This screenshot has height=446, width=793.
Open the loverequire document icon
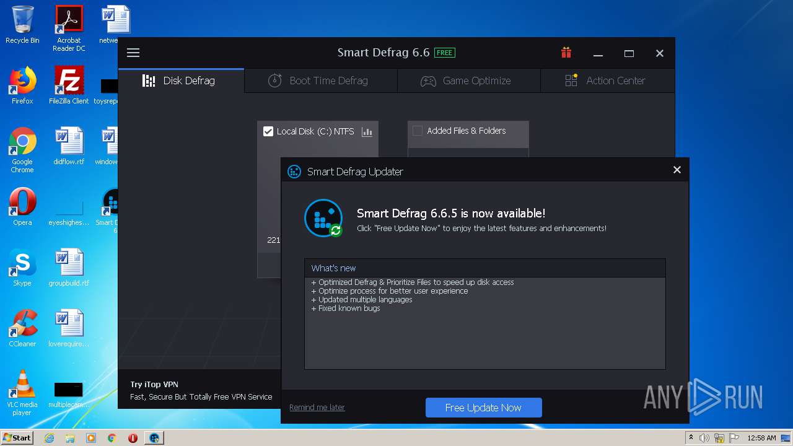coord(69,328)
